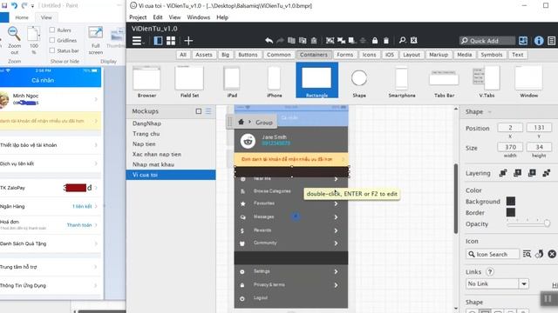The width and height of the screenshot is (558, 313).
Task: Send shape to back in Layering
Action: click(547, 173)
